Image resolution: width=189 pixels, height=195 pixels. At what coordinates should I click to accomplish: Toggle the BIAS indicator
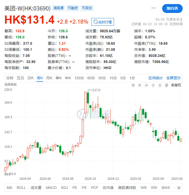(166, 188)
